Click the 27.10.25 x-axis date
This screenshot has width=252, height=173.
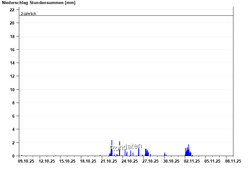pyautogui.click(x=150, y=161)
